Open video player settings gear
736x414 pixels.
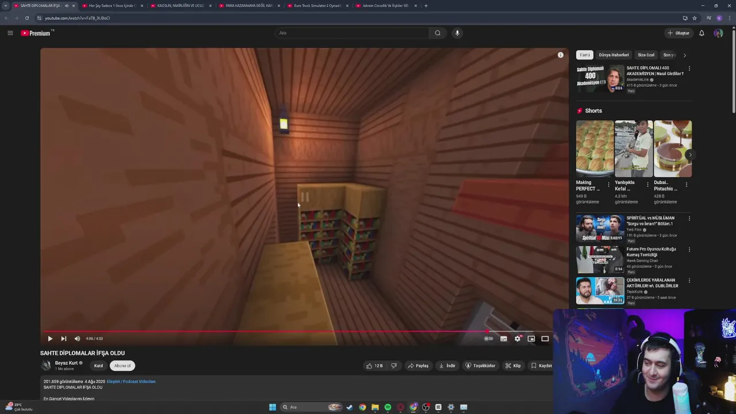(x=517, y=339)
